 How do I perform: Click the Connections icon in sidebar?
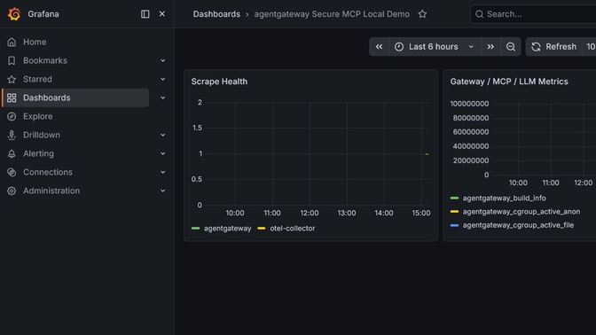tap(12, 172)
